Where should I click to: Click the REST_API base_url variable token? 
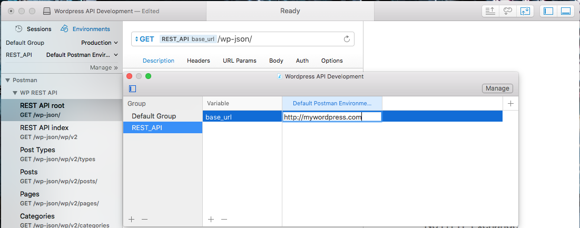tap(188, 39)
